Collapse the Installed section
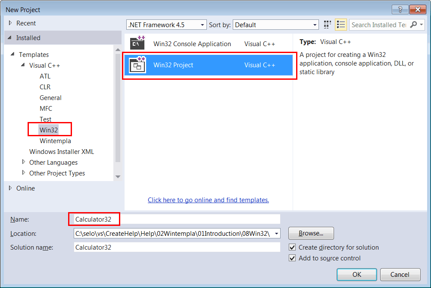Screen dimensions: 431x288 [x=9, y=38]
